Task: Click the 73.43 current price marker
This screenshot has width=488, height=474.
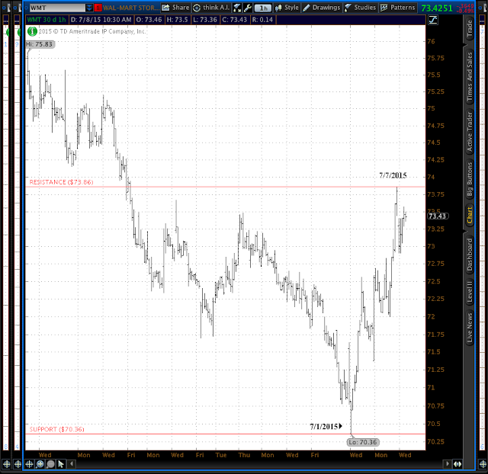Action: (x=437, y=216)
